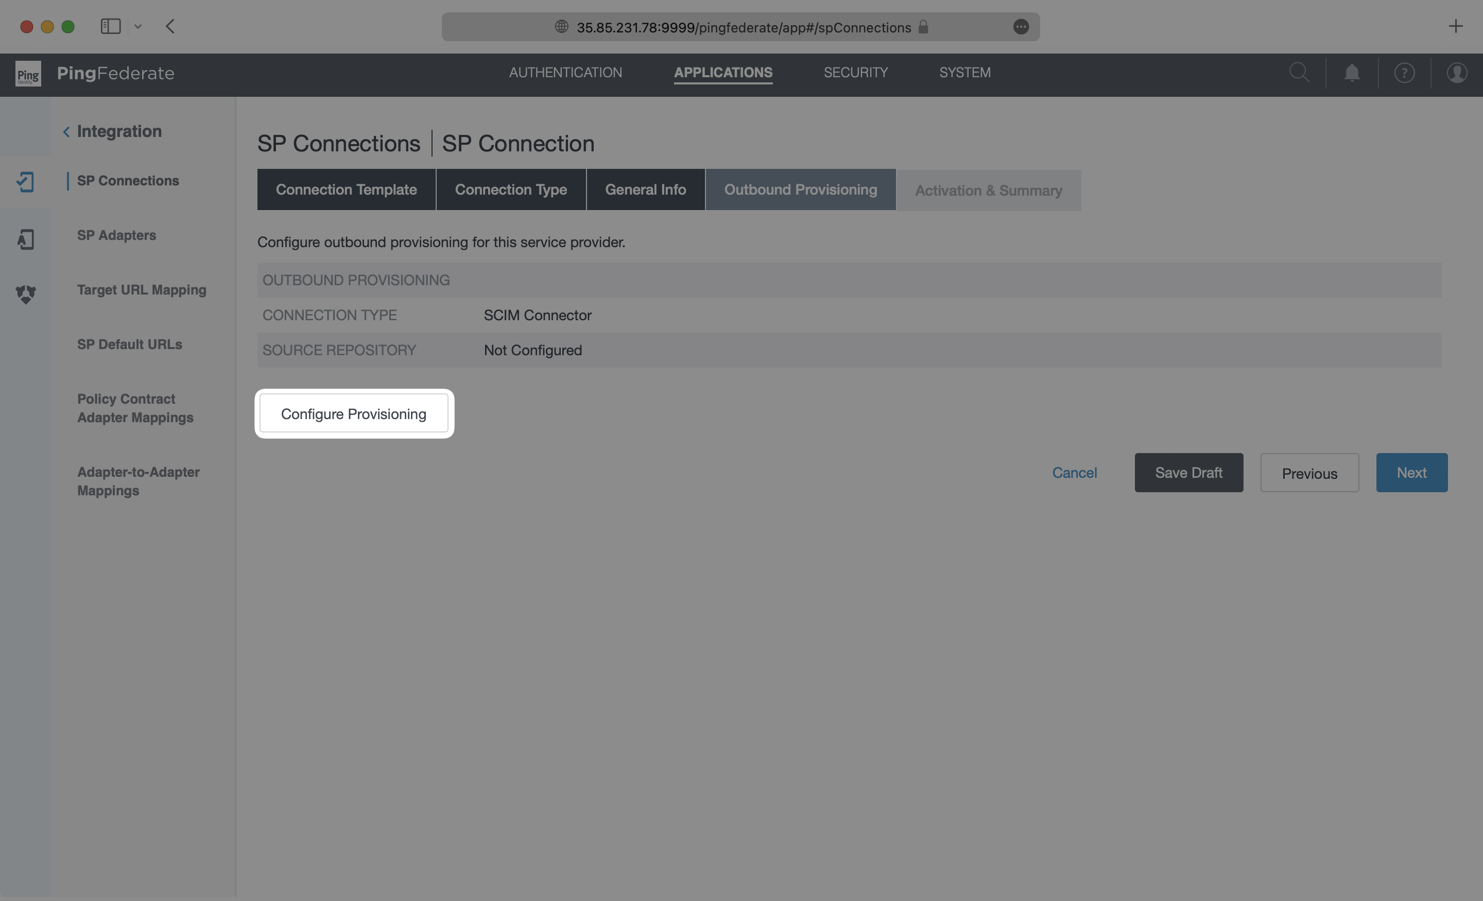Click the Integration heading link
The height and width of the screenshot is (901, 1483).
point(119,131)
